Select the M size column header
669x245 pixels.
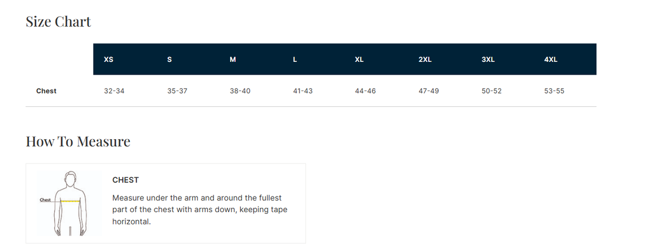pyautogui.click(x=232, y=60)
